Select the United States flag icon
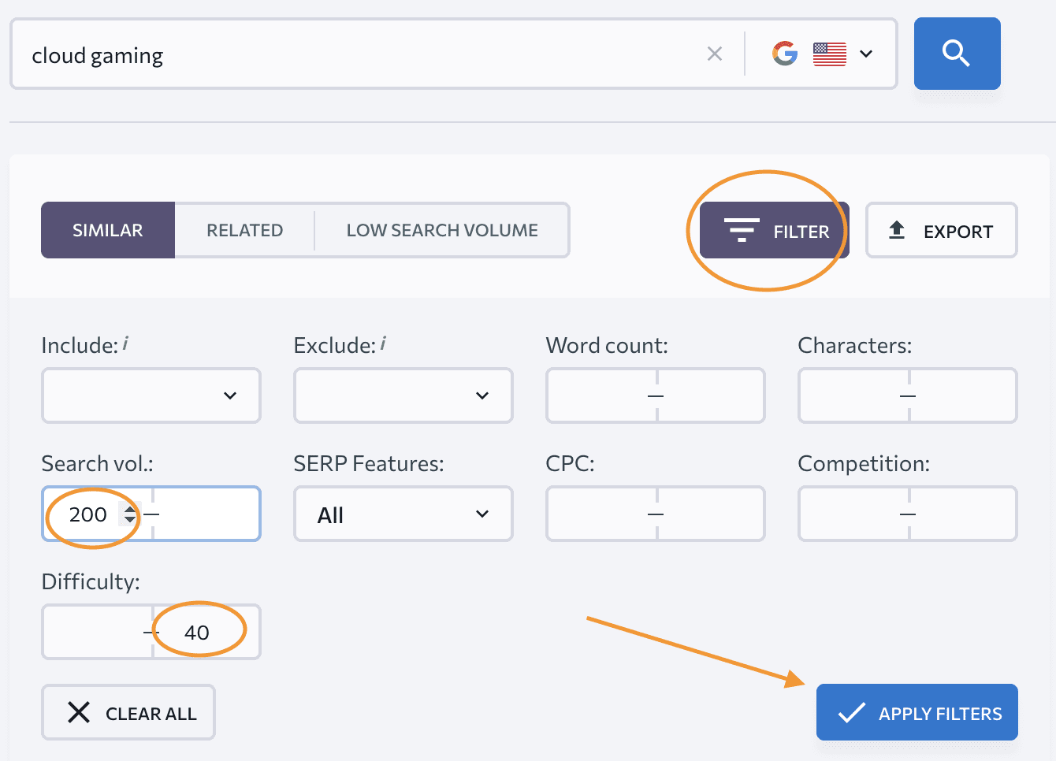1056x761 pixels. pyautogui.click(x=829, y=54)
